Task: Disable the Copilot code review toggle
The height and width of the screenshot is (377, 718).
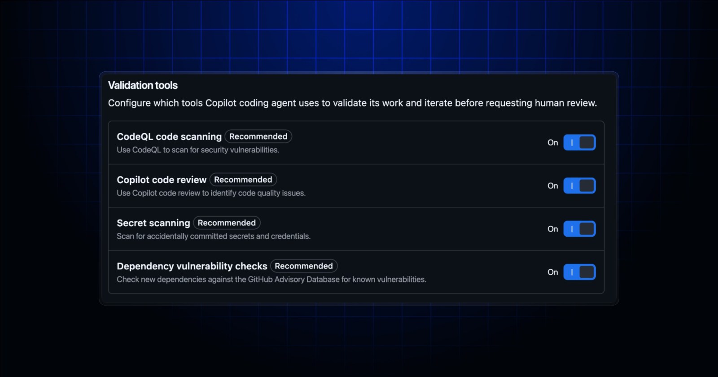Action: (x=579, y=185)
